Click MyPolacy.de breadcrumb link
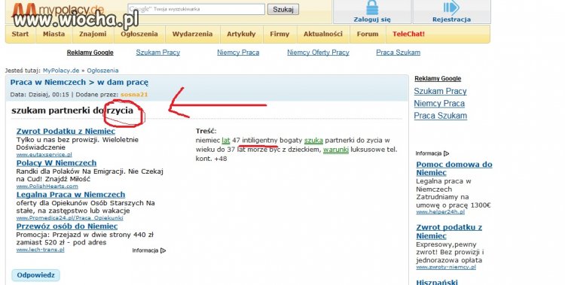Image resolution: width=565 pixels, height=285 pixels. coord(61,71)
